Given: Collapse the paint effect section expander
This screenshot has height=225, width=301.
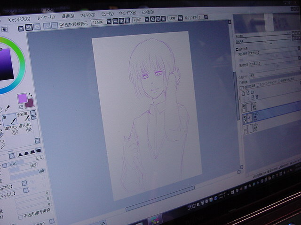Looking at the screenshot, I should (x=237, y=49).
